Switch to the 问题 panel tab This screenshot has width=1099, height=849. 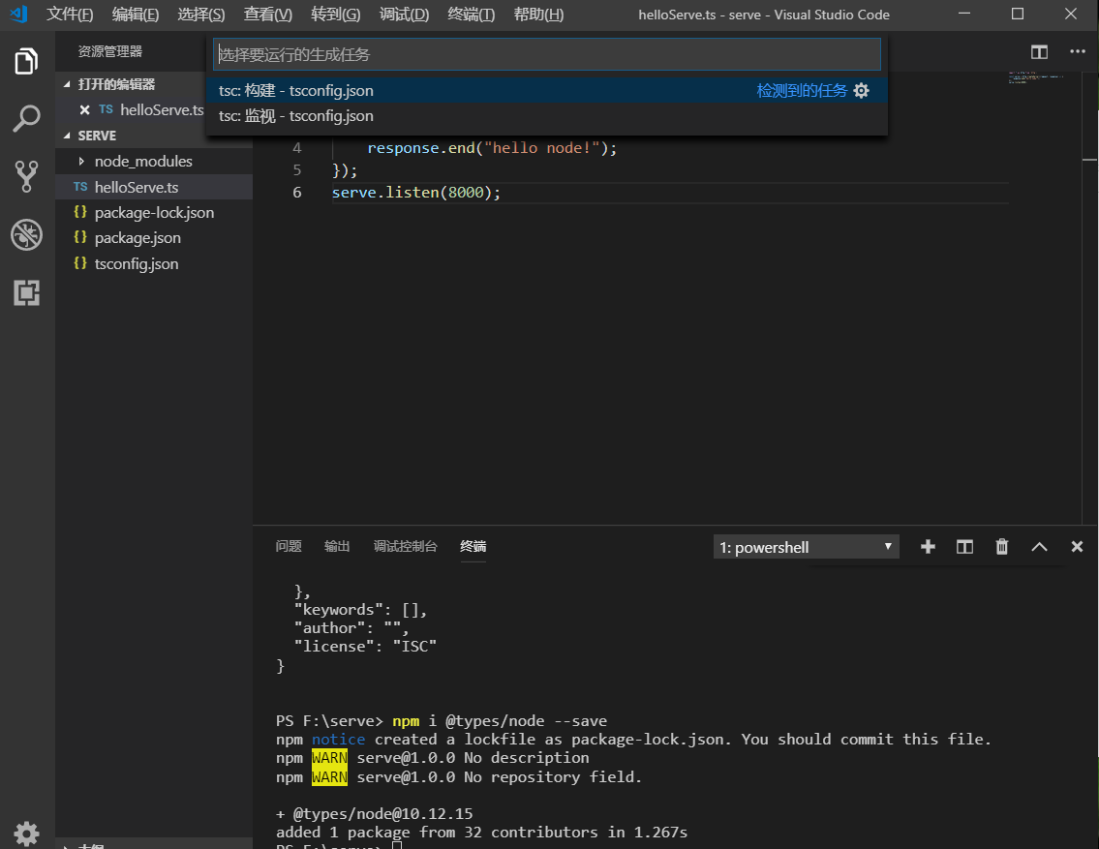[289, 546]
